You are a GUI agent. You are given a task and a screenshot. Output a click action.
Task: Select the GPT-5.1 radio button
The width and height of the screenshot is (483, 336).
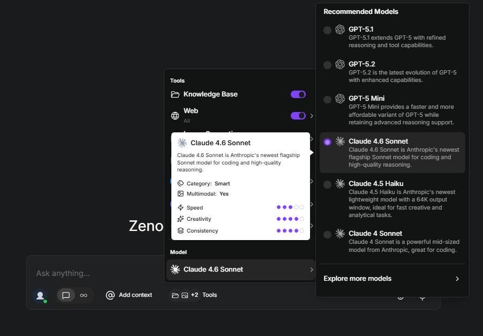click(x=327, y=30)
